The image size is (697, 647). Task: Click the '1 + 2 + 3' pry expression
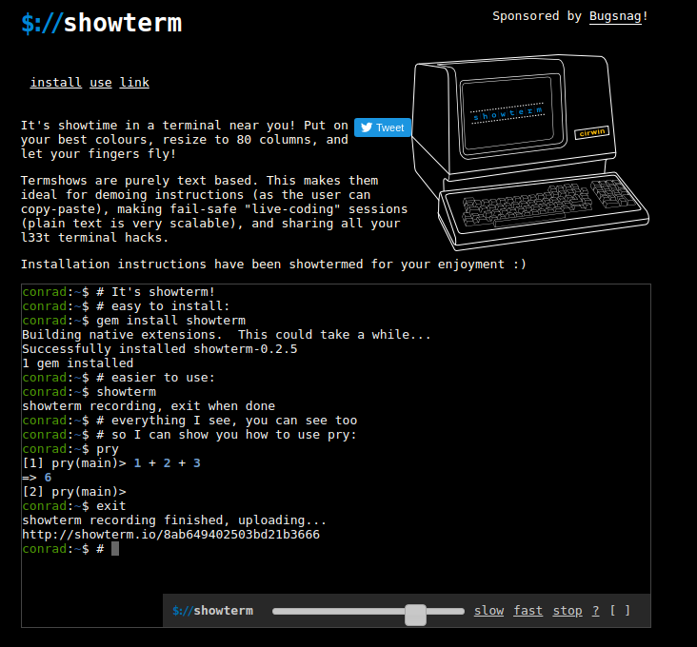(168, 463)
